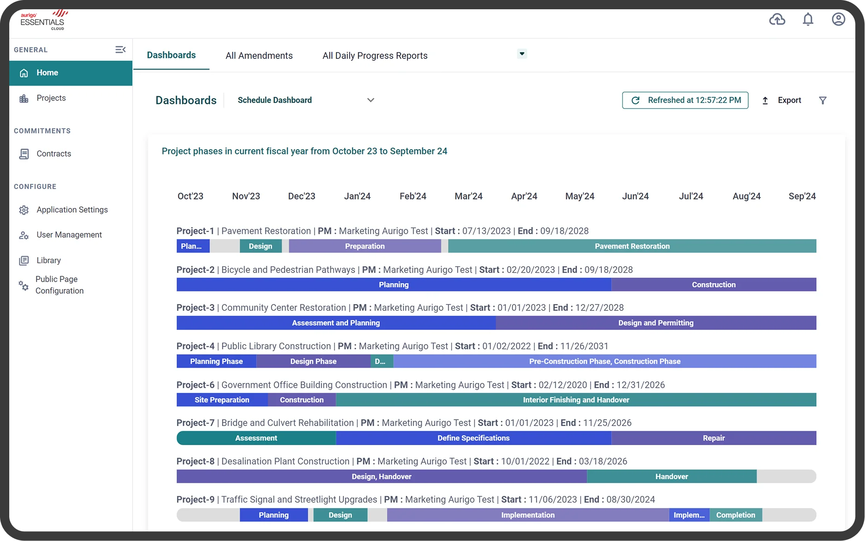
Task: Switch to All Daily Progress Reports tab
Action: click(375, 56)
